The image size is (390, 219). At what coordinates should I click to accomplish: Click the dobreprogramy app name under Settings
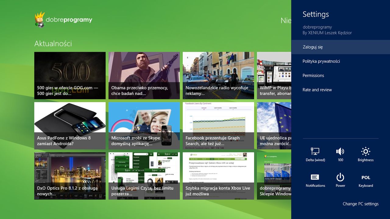[317, 27]
